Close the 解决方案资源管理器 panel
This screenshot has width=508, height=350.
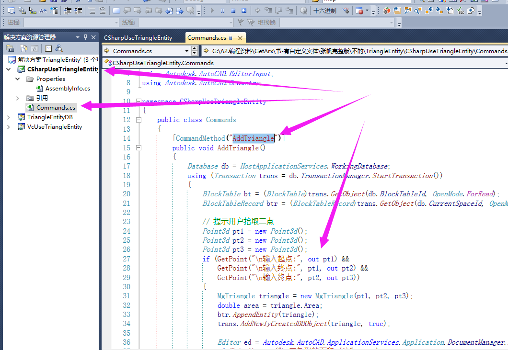tap(93, 37)
